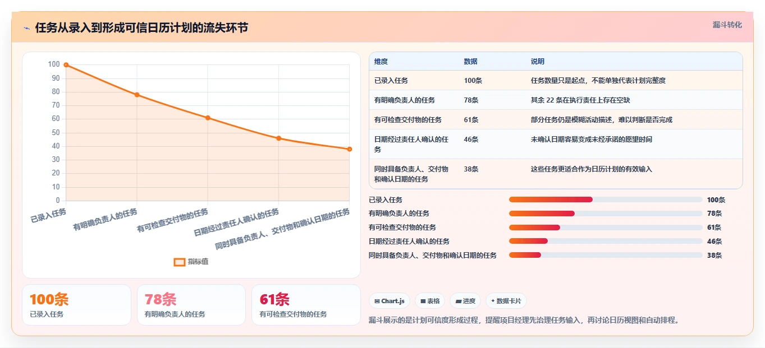Click the 已录入任务 progress bar

tap(606, 199)
